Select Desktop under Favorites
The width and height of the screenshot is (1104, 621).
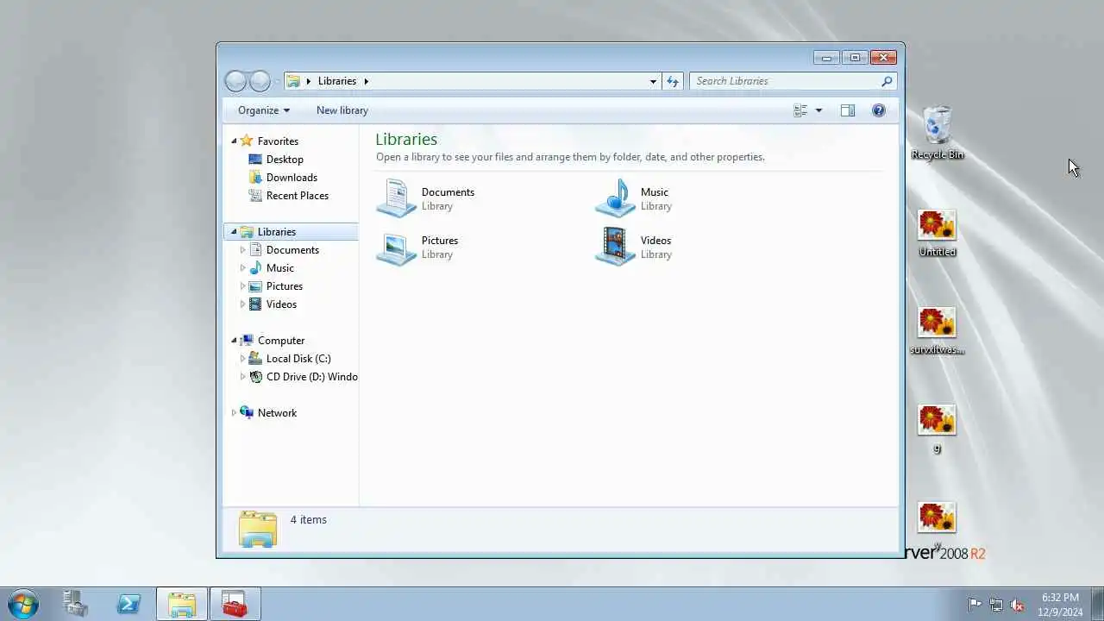point(285,160)
